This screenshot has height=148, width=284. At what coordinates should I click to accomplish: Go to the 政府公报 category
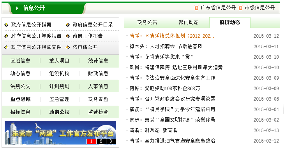tap(59, 112)
